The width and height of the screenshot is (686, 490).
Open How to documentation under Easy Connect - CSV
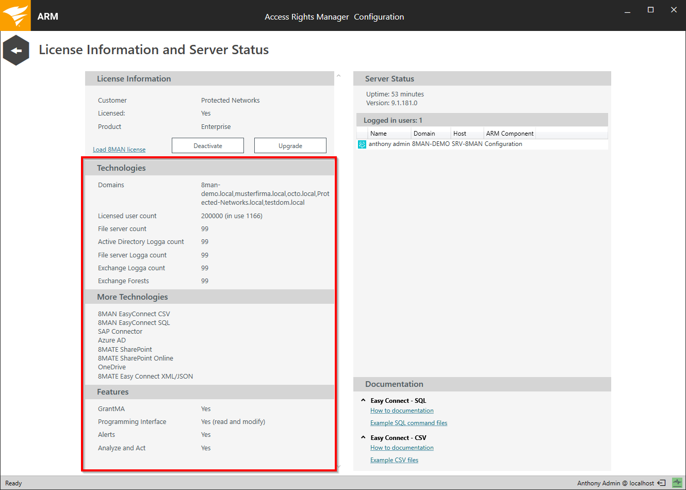401,447
